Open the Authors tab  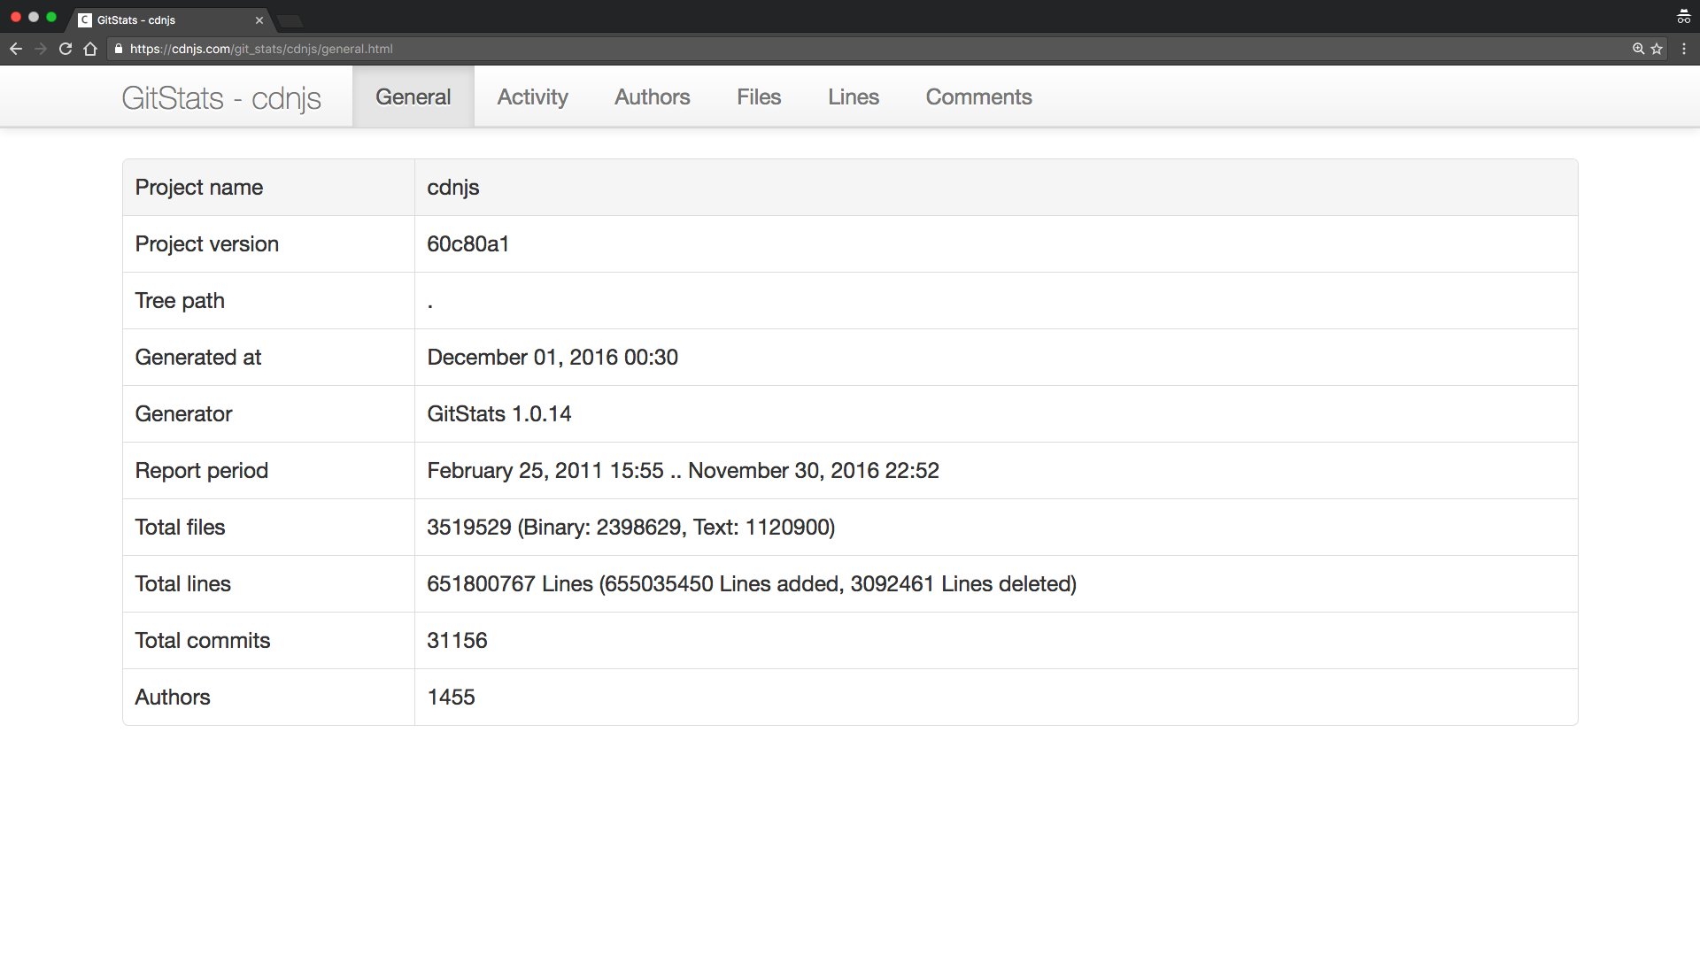pos(653,96)
